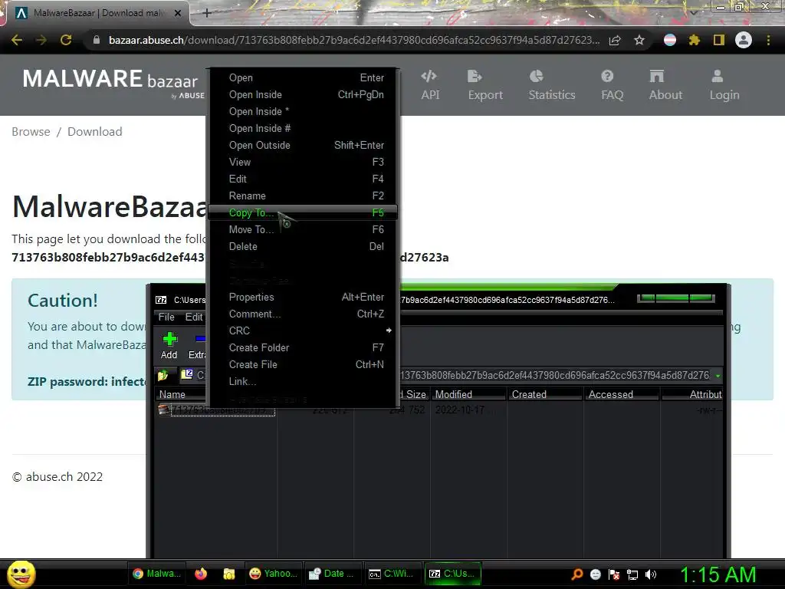Open the Chrome profile avatar
Image resolution: width=785 pixels, height=589 pixels.
[x=744, y=40]
